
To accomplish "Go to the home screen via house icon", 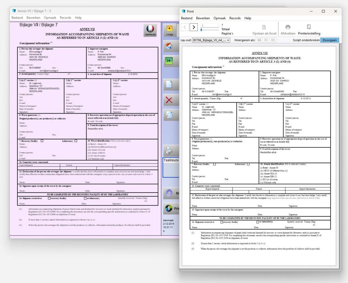I will pyautogui.click(x=170, y=46).
